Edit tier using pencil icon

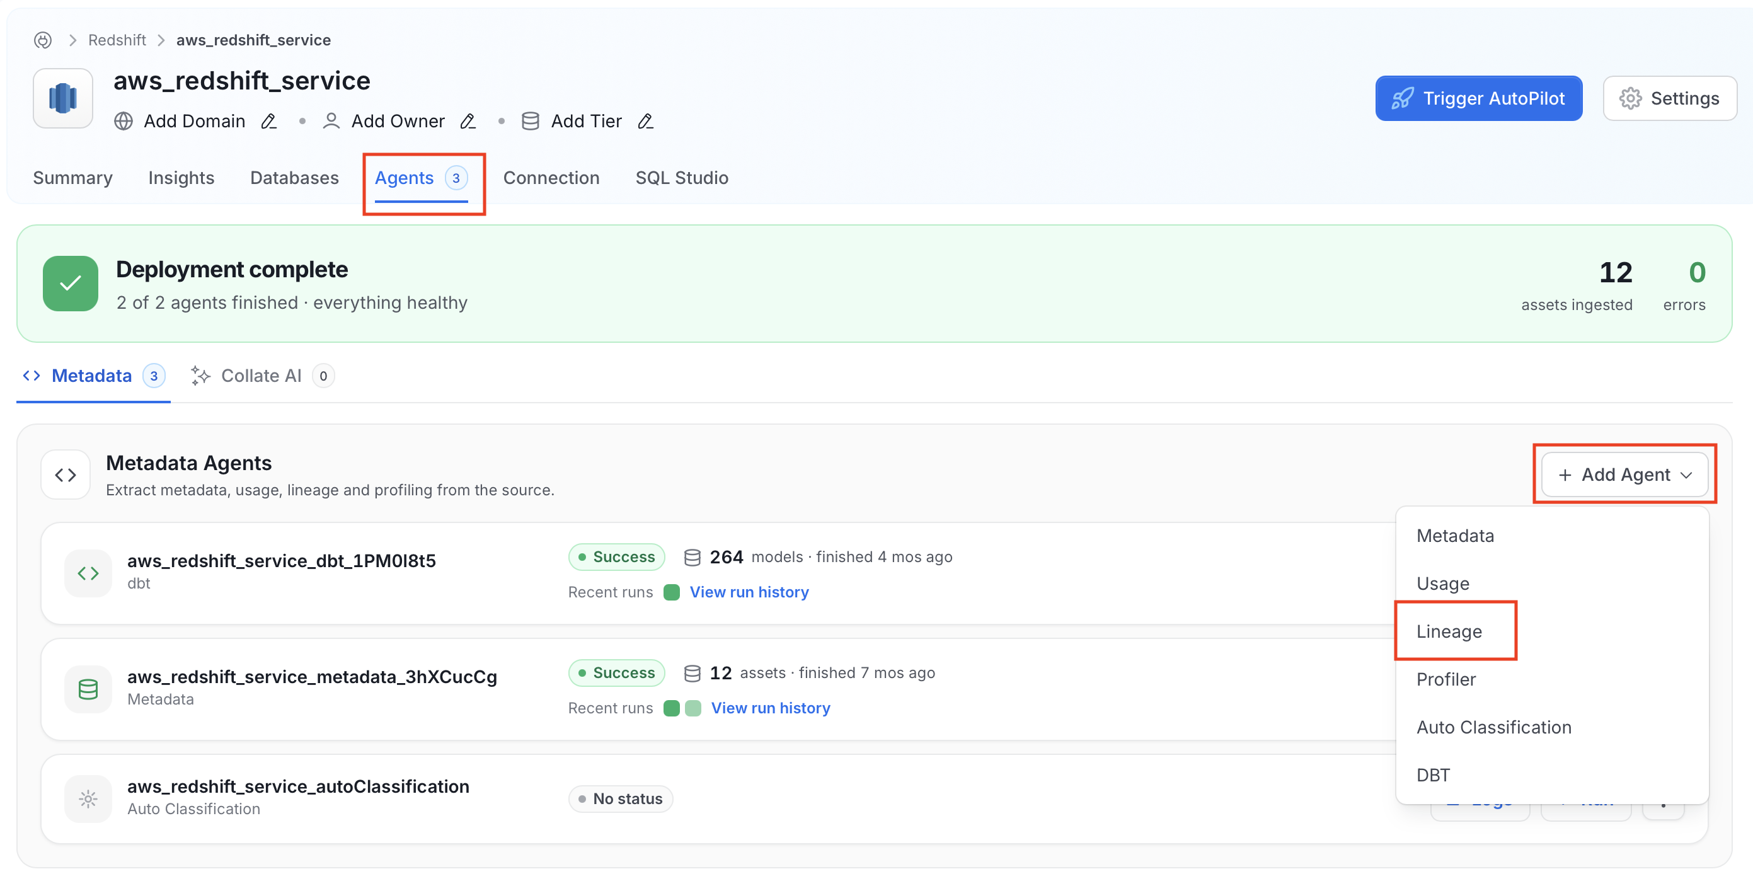[x=645, y=121]
